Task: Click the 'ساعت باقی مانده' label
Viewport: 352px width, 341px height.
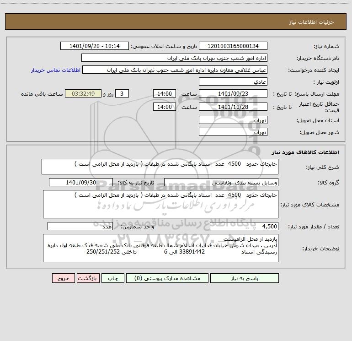Action: (42, 94)
